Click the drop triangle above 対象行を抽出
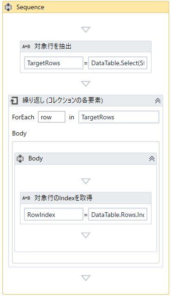This screenshot has width=171, height=296. click(x=85, y=30)
